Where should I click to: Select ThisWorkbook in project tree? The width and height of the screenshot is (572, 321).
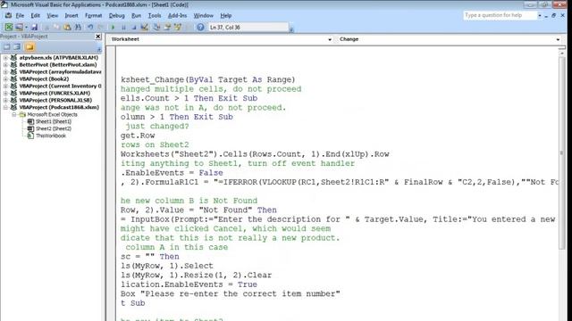click(51, 136)
